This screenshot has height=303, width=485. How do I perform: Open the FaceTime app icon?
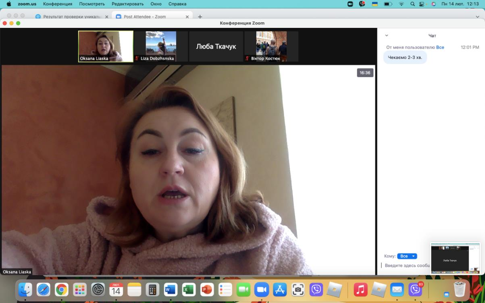pyautogui.click(x=244, y=289)
